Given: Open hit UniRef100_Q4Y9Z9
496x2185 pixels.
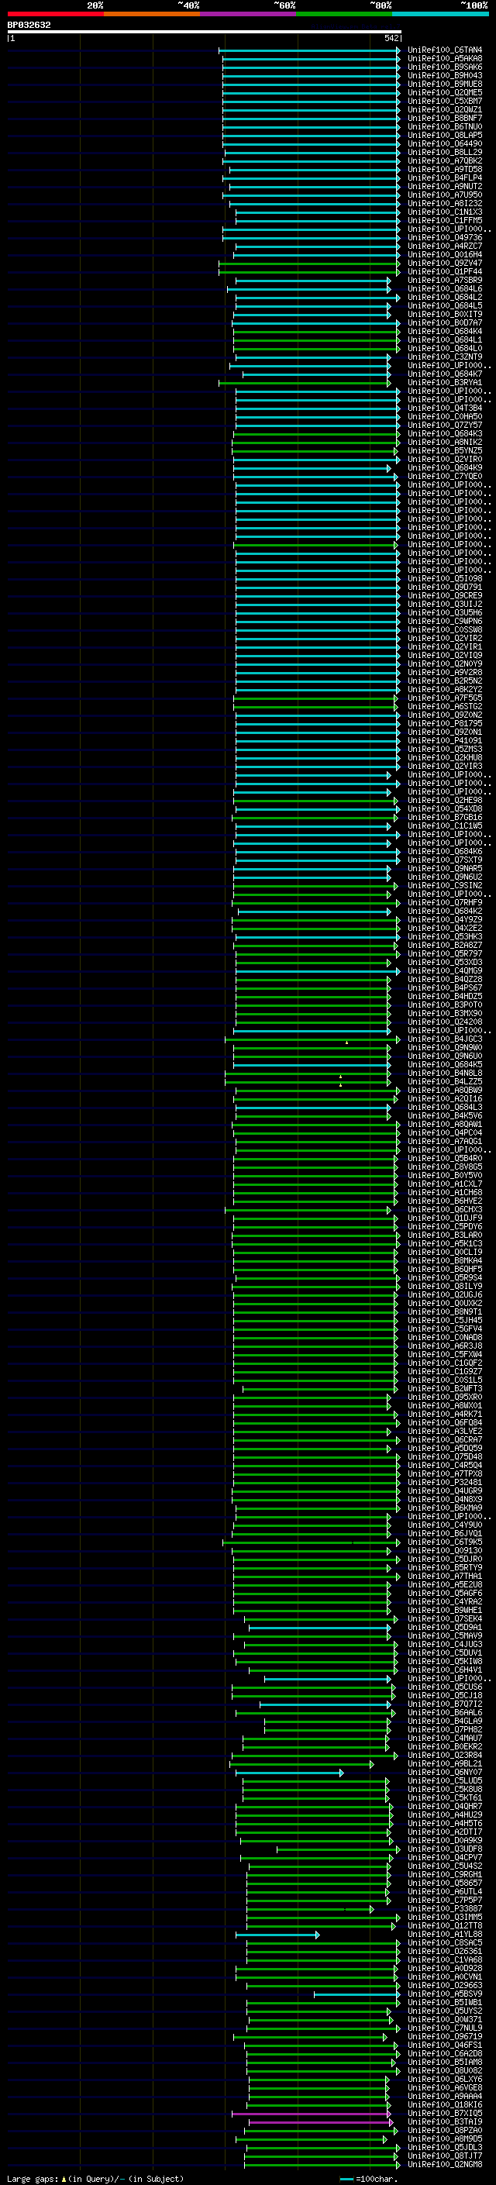Looking at the screenshot, I should pos(445,920).
